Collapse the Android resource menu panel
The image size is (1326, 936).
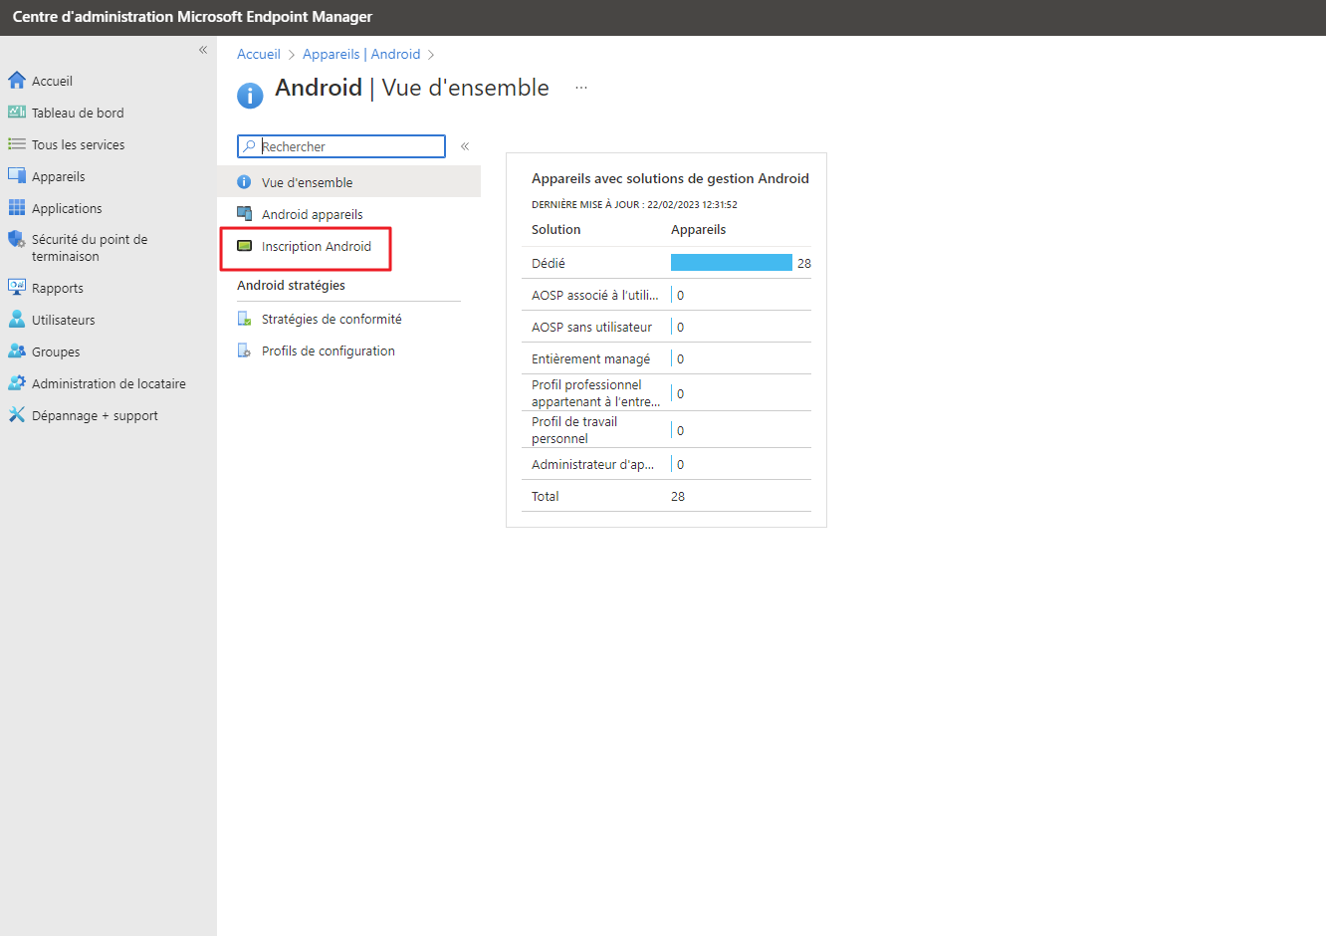(465, 146)
